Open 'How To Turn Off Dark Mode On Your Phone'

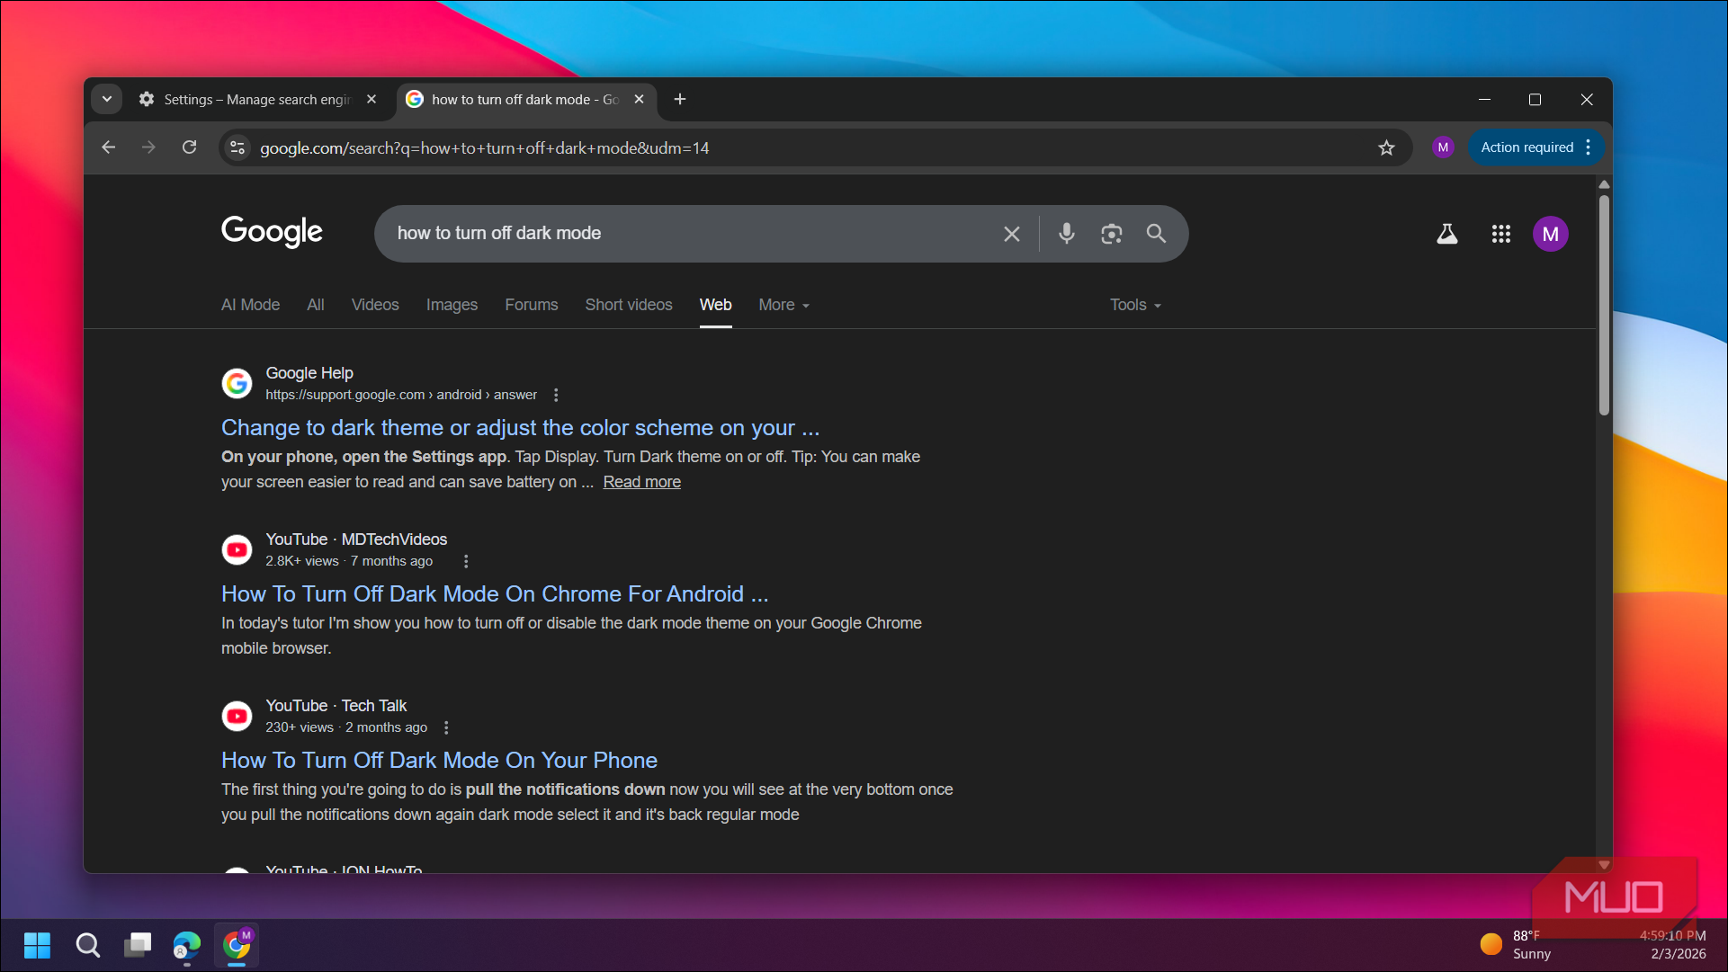tap(439, 761)
